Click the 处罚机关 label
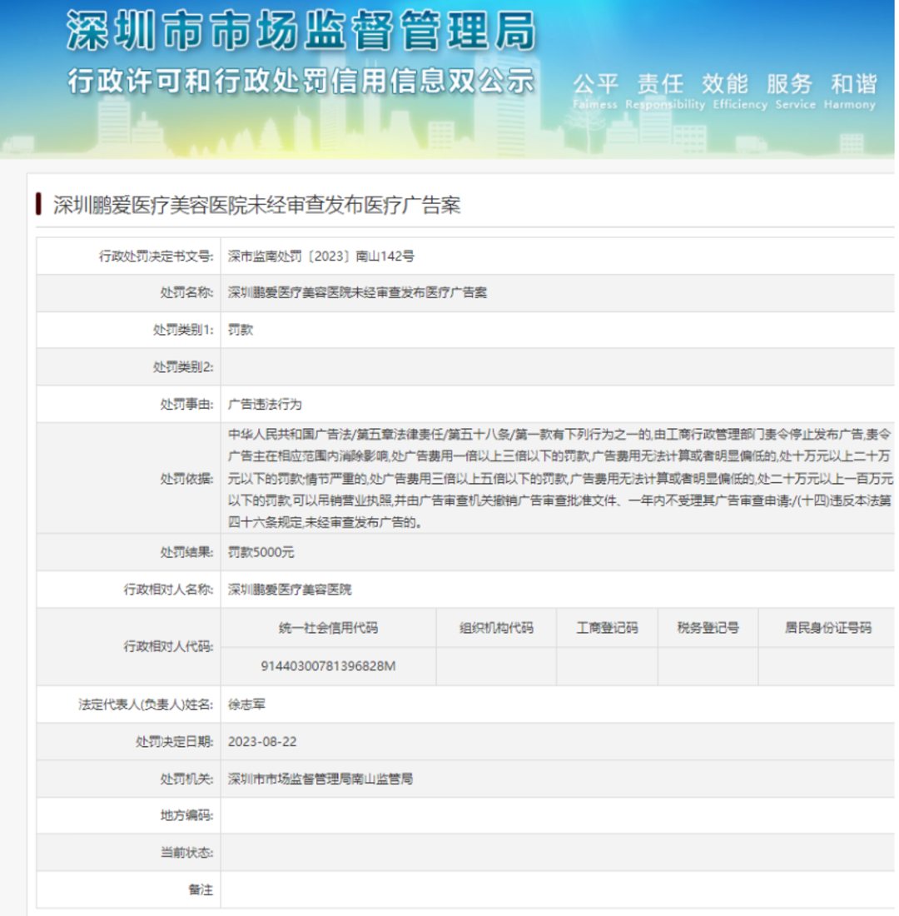899x916 pixels. [x=187, y=779]
